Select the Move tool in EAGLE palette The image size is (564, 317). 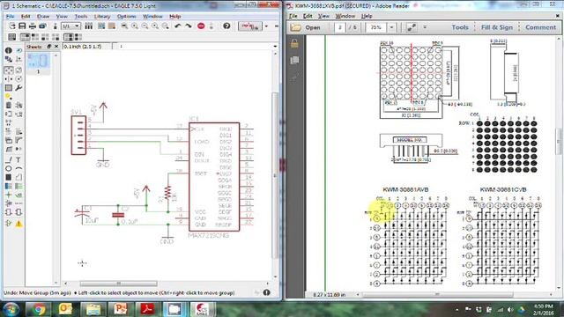coord(9,70)
